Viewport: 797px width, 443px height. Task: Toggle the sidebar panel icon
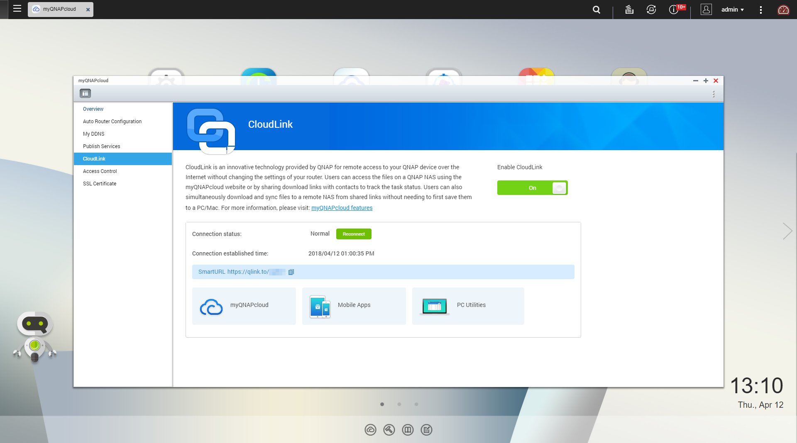(85, 93)
